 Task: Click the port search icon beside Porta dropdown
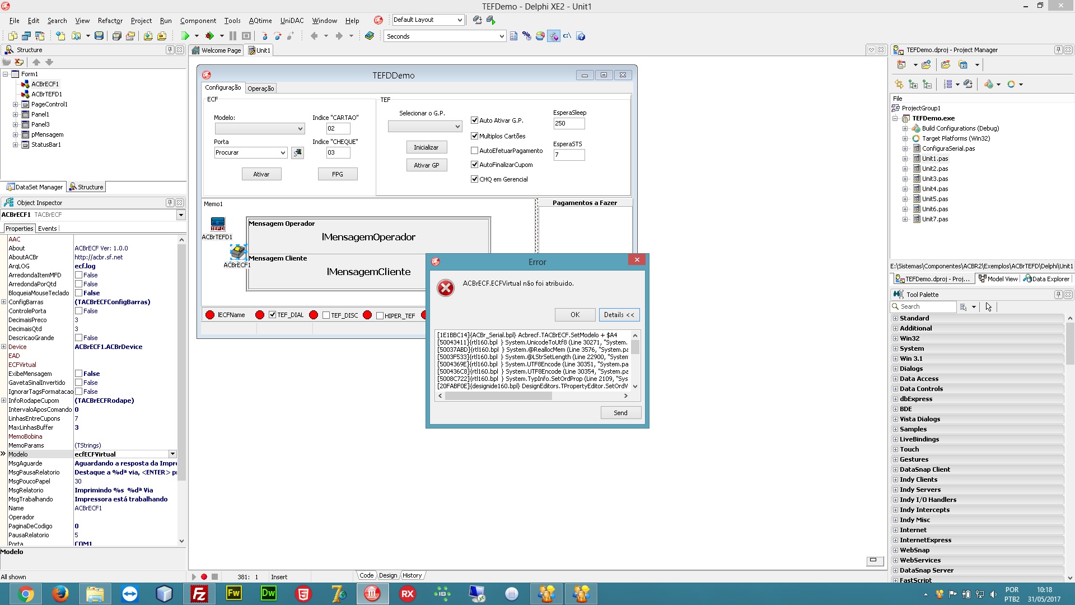(x=298, y=152)
